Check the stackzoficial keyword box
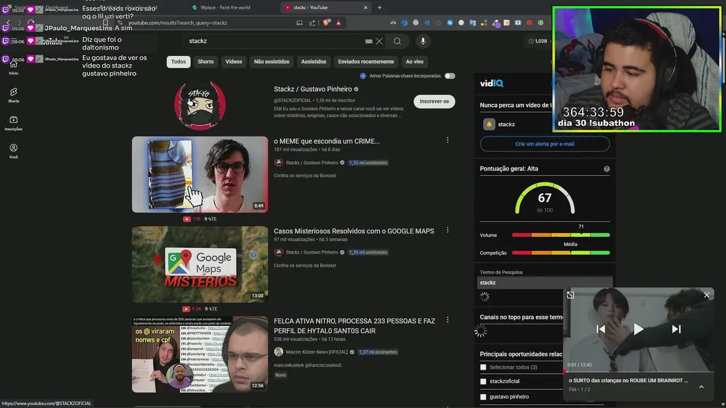Image resolution: width=726 pixels, height=408 pixels. tap(483, 381)
